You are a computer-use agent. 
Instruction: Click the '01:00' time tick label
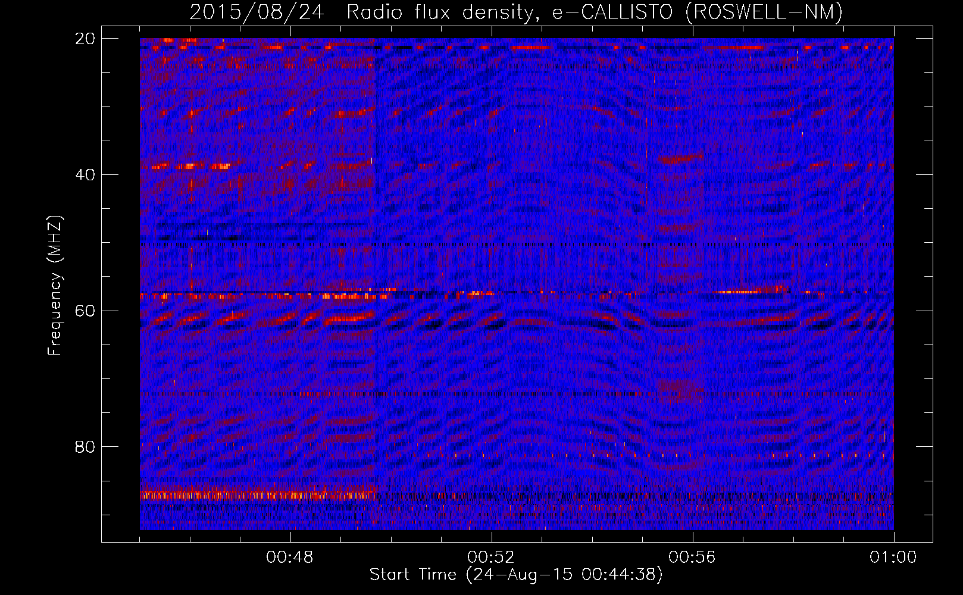click(x=893, y=558)
